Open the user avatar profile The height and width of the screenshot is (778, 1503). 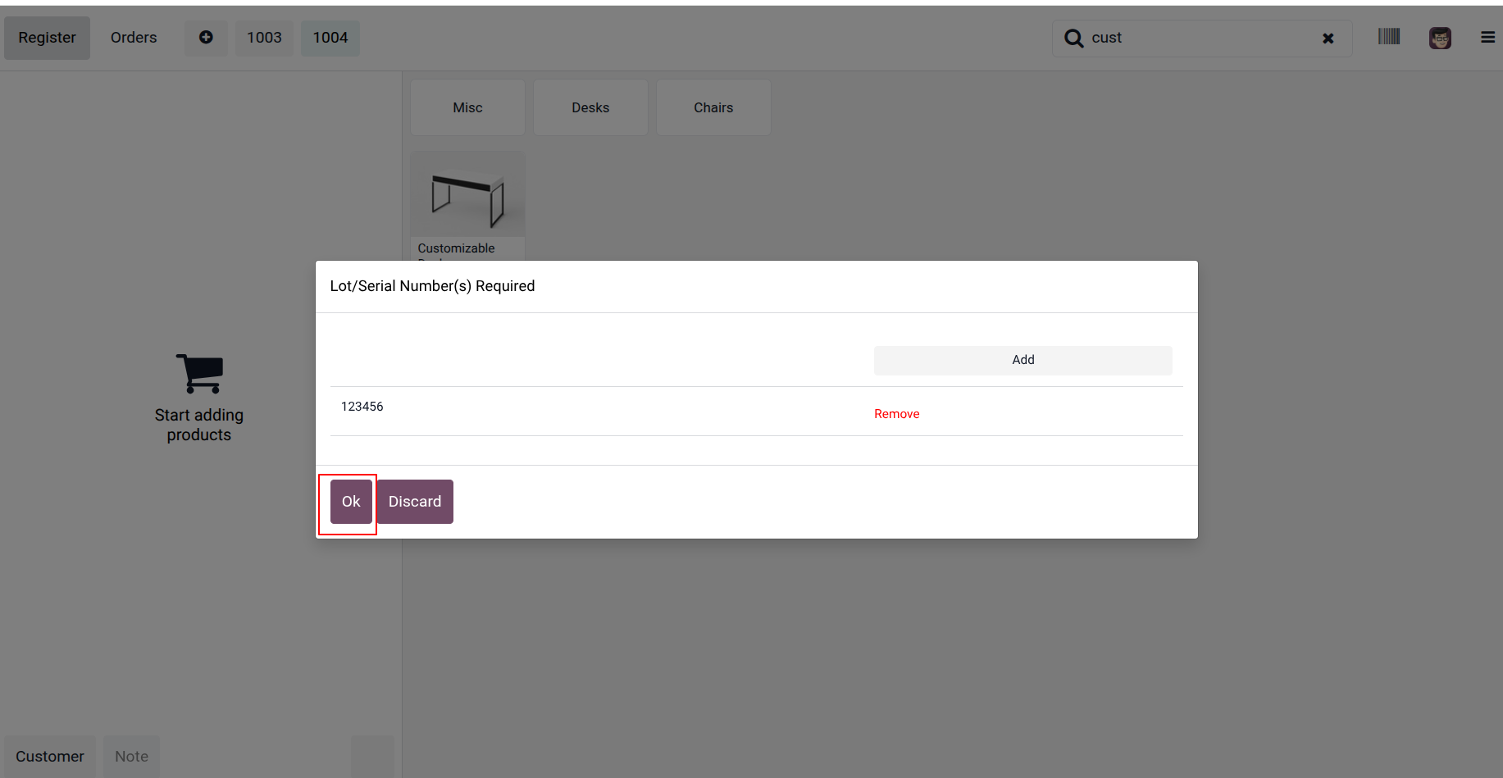1440,38
